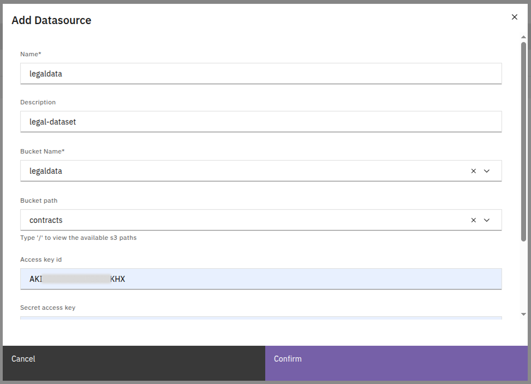Open the Bucket path dropdown chevron
The width and height of the screenshot is (531, 384).
pos(487,220)
